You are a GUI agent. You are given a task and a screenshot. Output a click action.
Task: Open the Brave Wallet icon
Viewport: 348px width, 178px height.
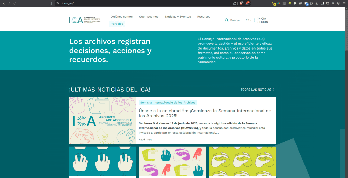click(328, 3)
